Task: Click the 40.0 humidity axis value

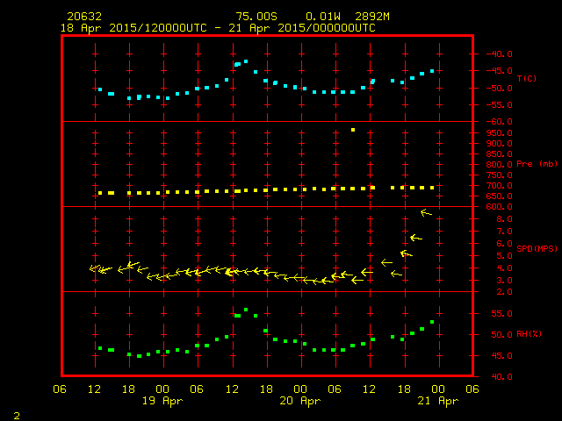Action: pos(501,377)
